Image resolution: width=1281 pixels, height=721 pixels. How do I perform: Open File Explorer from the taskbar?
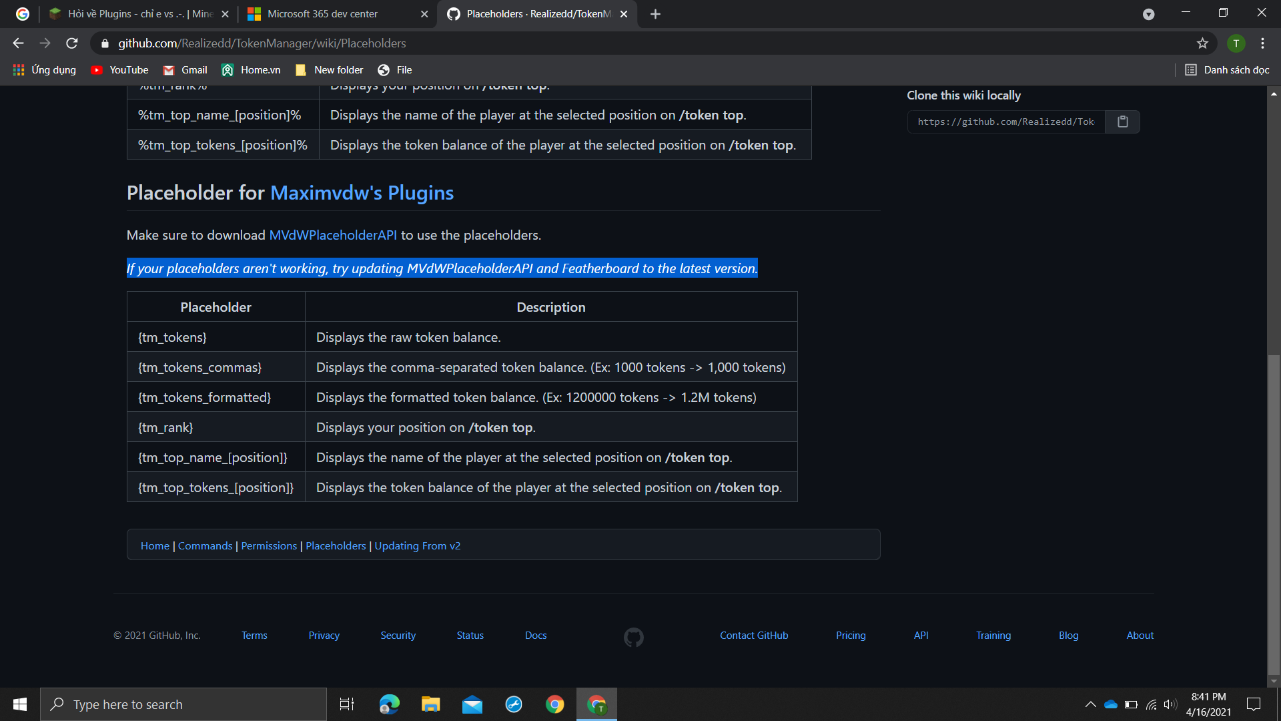pyautogui.click(x=430, y=704)
